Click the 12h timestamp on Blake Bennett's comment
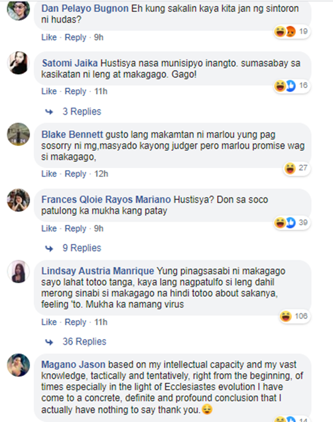 101,174
